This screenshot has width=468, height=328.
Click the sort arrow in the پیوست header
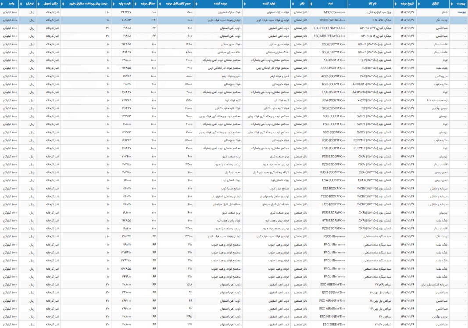[452, 4]
